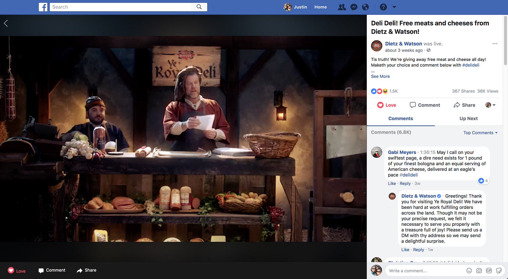Open Dietz & Watson page link in post header

(403, 44)
